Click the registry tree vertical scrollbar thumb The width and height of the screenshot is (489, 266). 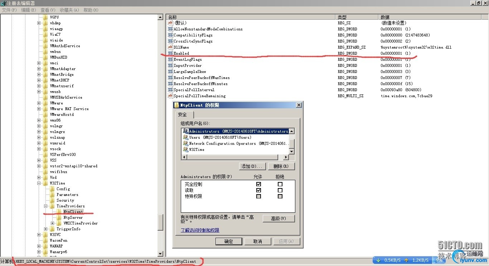click(160, 222)
